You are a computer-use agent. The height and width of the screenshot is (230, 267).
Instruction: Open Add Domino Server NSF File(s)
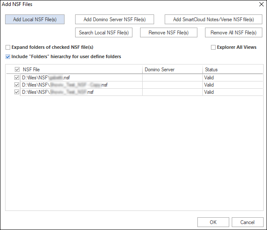pyautogui.click(x=115, y=20)
